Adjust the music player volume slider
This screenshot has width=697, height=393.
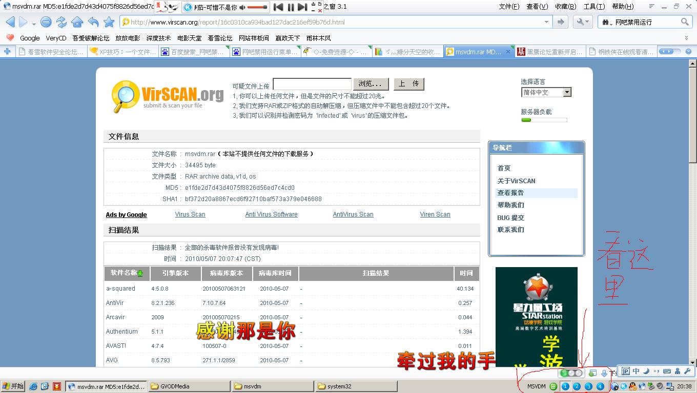[x=258, y=7]
